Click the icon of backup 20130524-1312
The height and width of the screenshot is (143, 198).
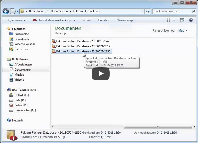(x=54, y=46)
